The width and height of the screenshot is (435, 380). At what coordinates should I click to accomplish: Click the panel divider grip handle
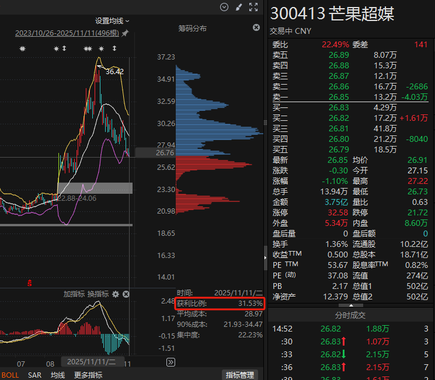[266, 123]
